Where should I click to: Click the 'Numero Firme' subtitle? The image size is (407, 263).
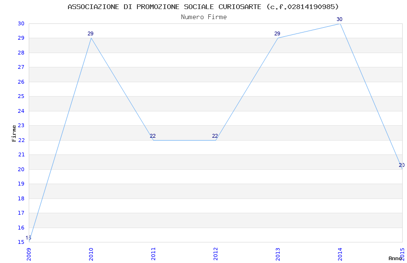pyautogui.click(x=204, y=17)
